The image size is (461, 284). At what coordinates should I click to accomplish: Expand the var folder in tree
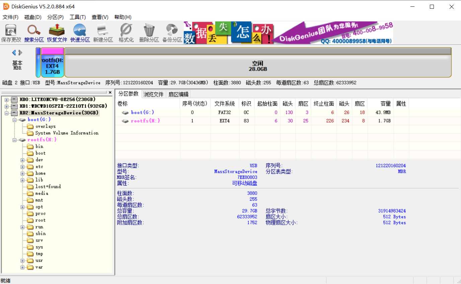point(22,267)
